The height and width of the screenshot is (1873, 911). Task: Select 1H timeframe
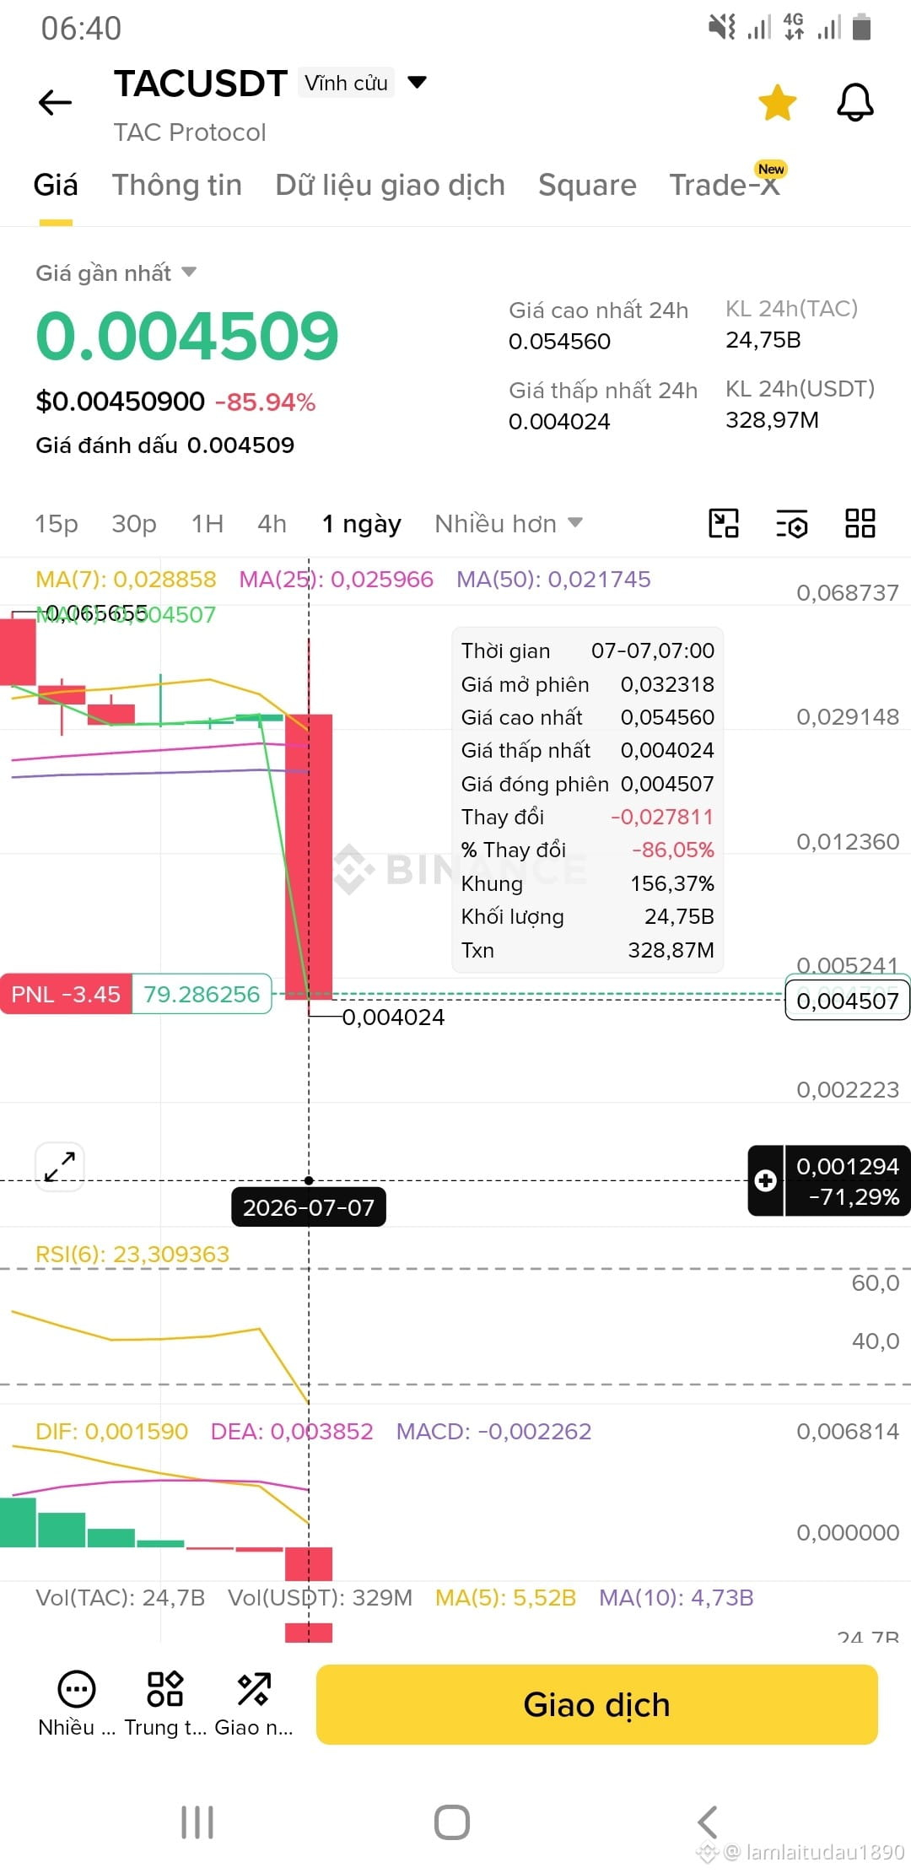[208, 524]
